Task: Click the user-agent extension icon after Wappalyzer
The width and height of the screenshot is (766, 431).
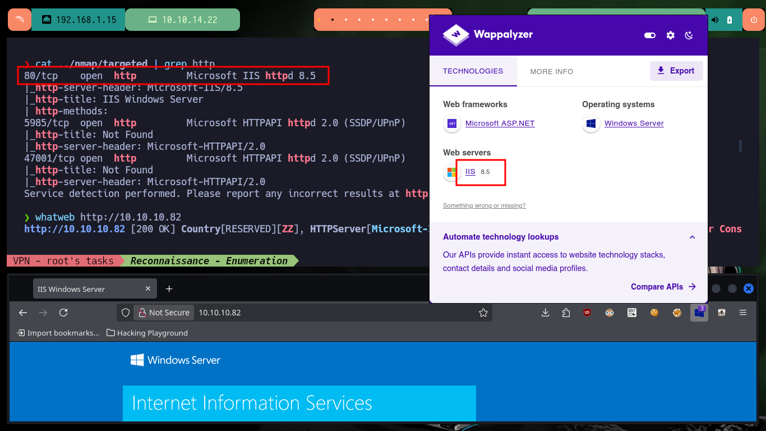Action: tap(722, 313)
